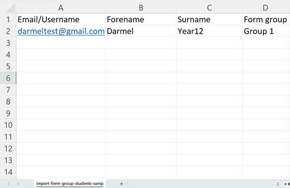Open the sheet tab options dots

tap(278, 184)
